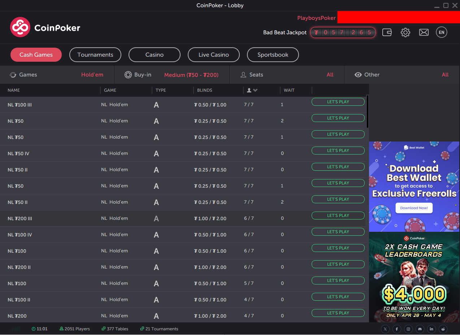Go to the Sportsbook tab

click(x=273, y=55)
